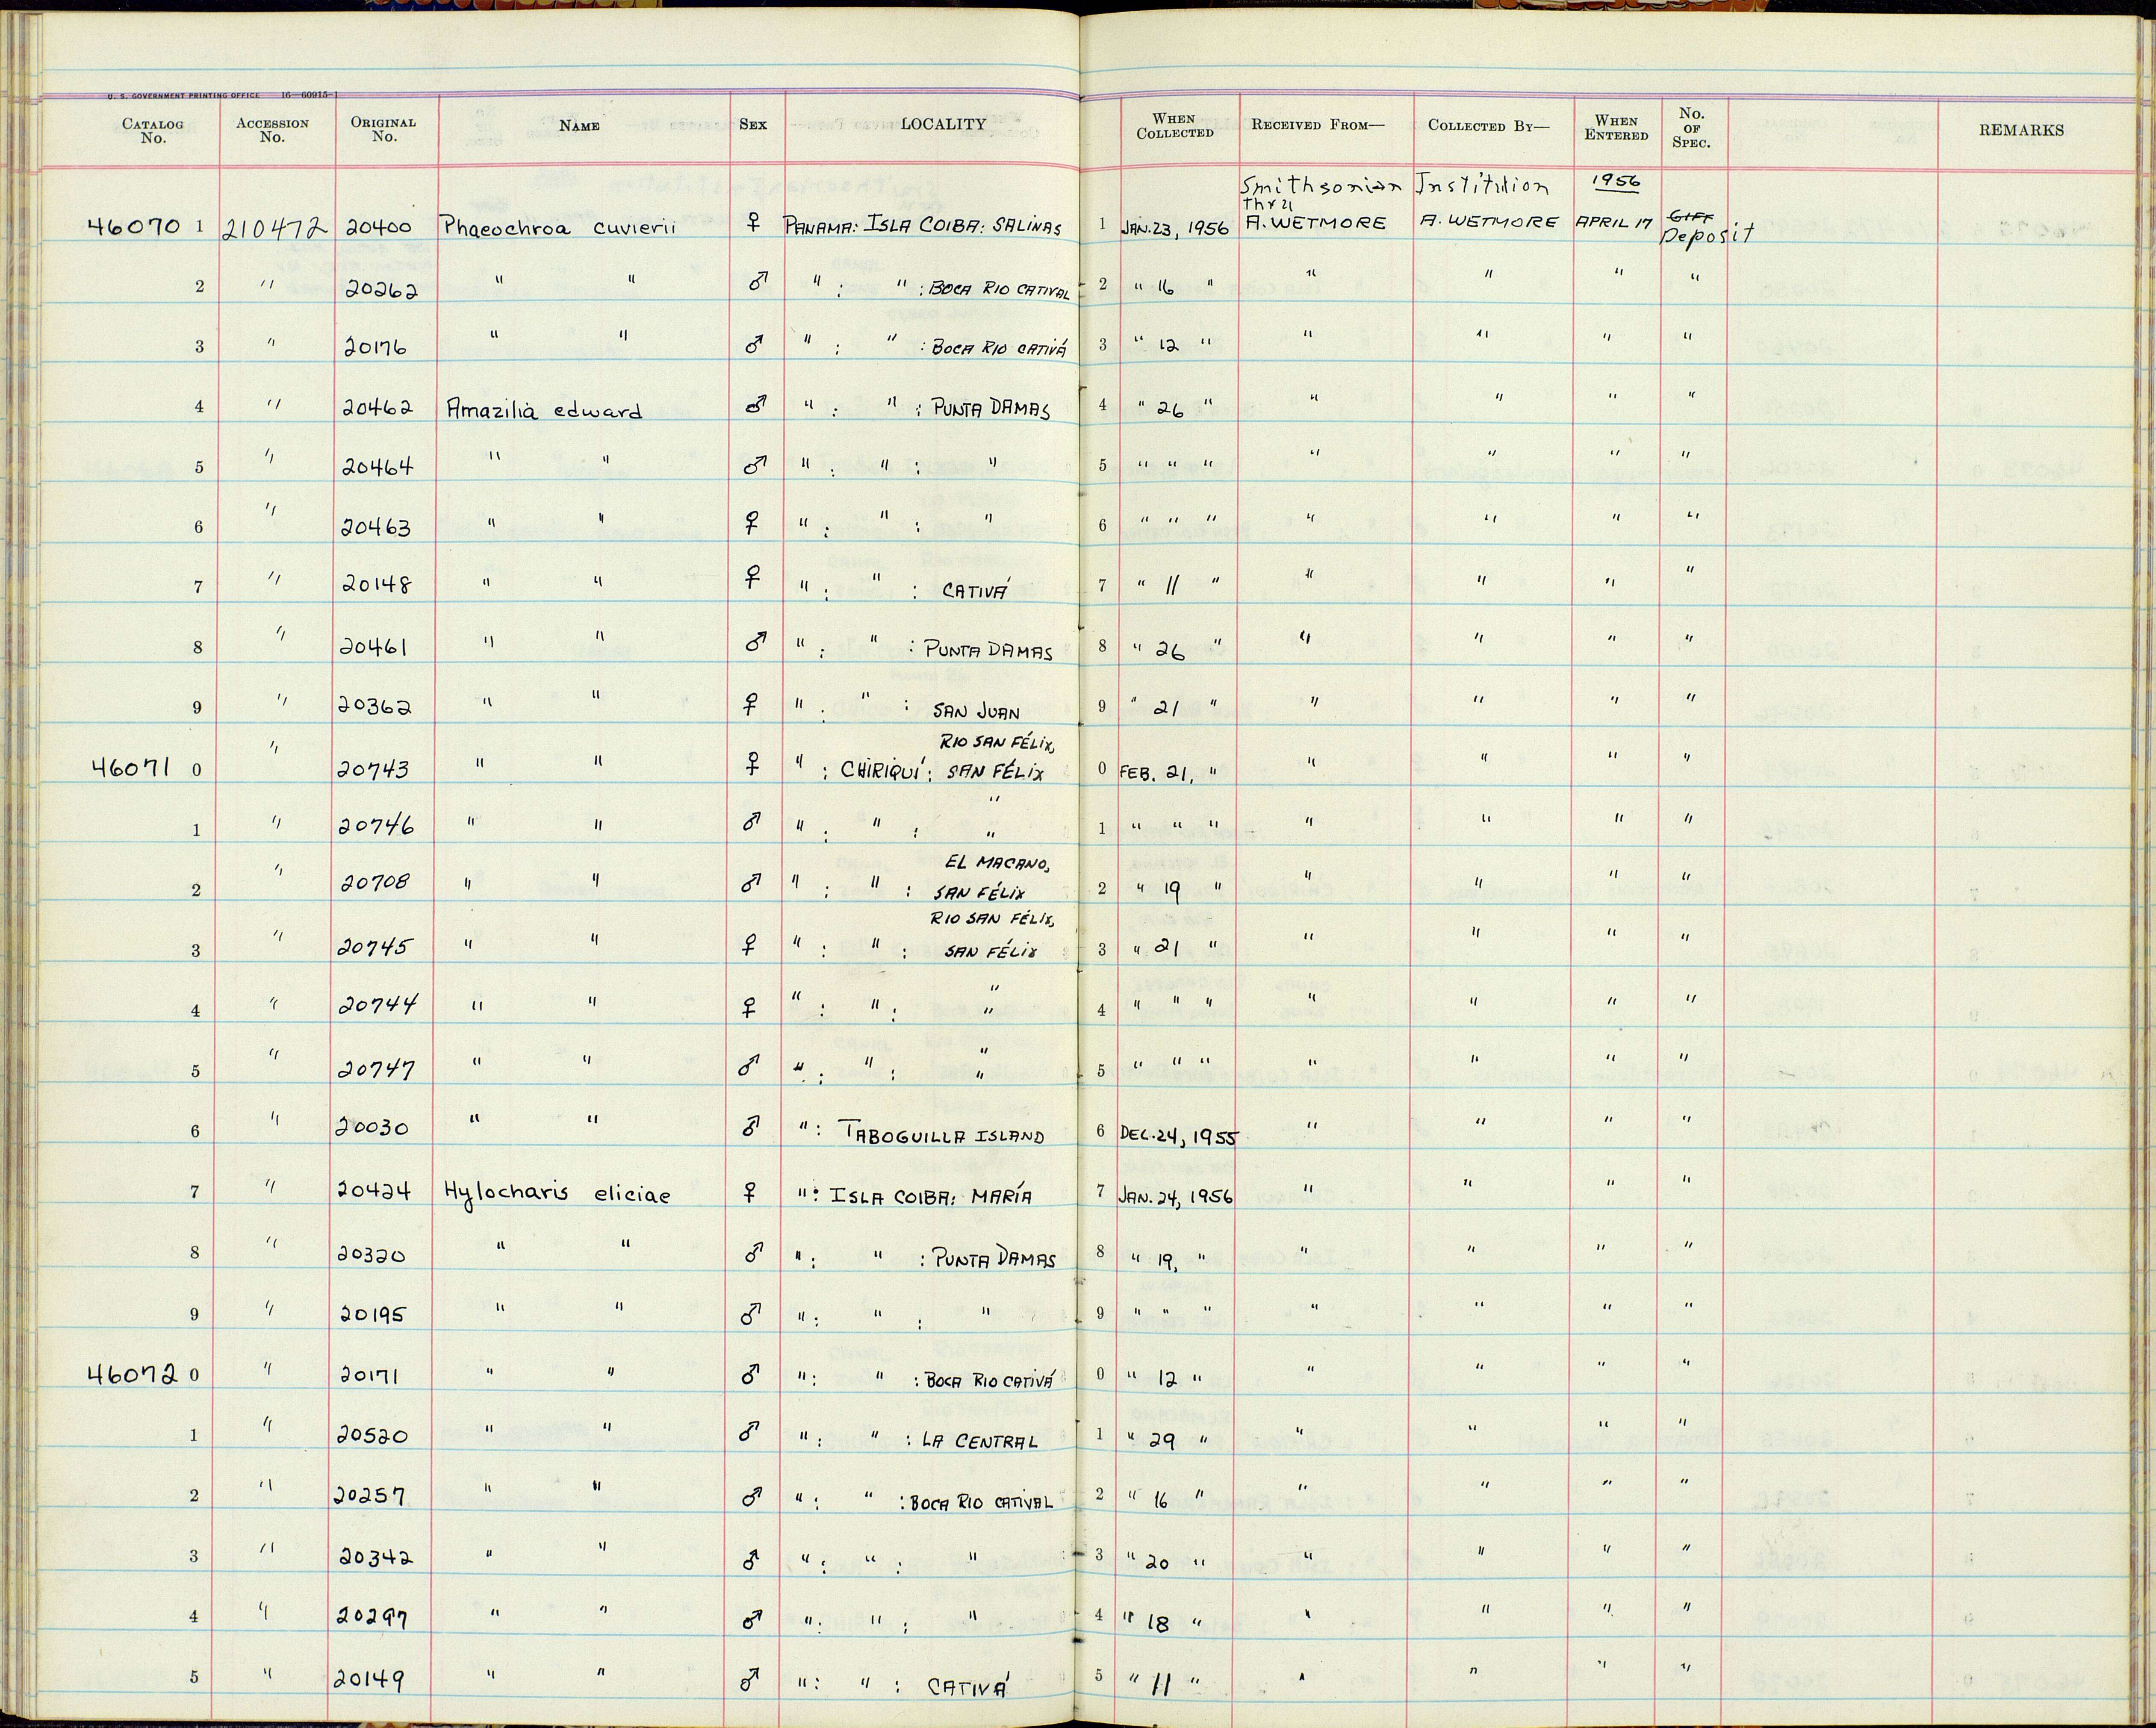2156x1728 pixels.
Task: Click locality 'Isla Coiba: María'
Action: click(x=931, y=1196)
